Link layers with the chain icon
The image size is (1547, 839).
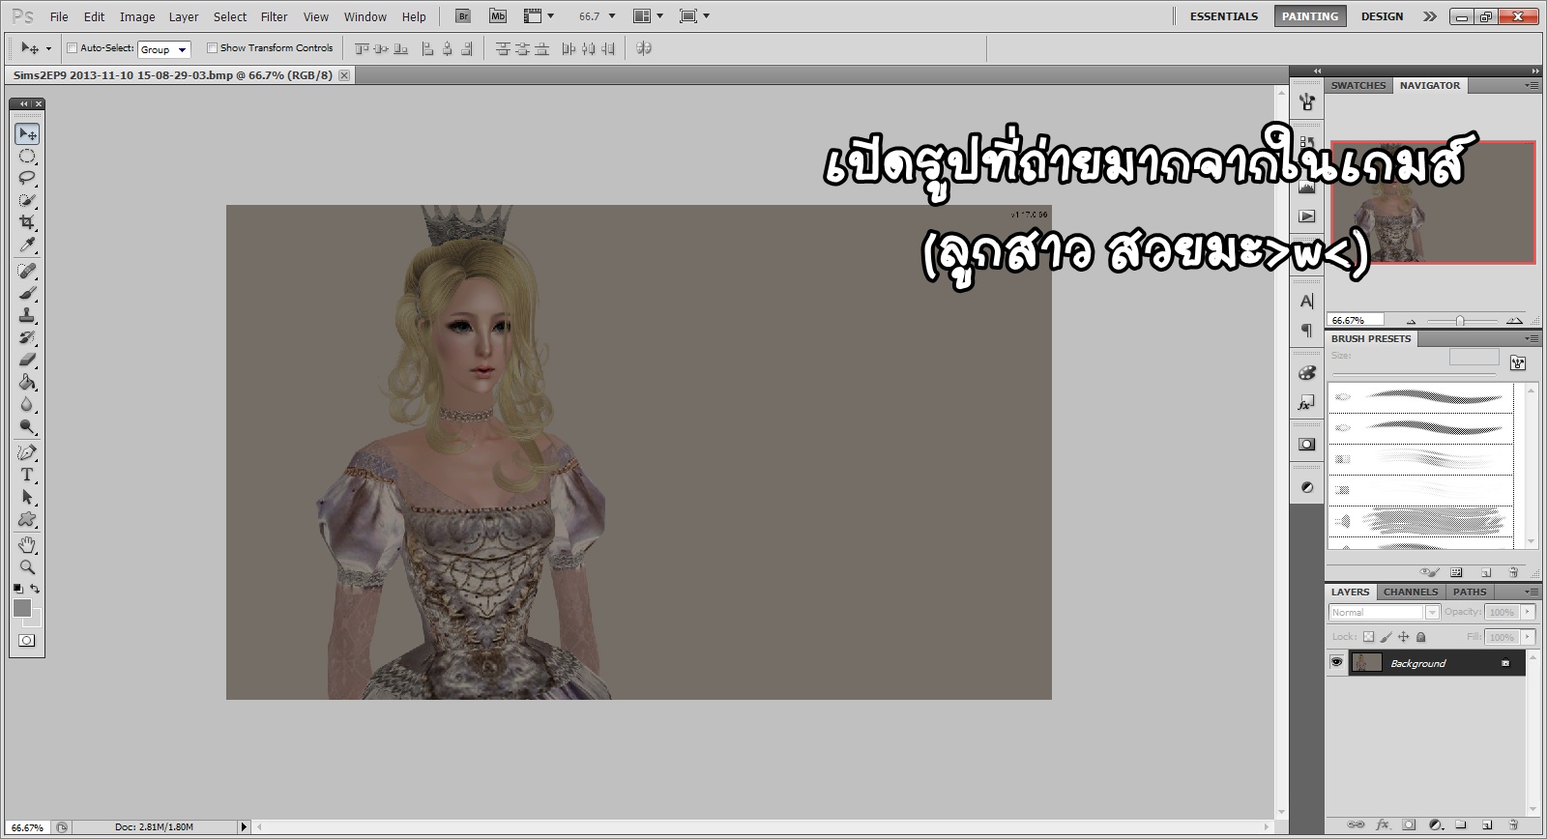(1356, 825)
